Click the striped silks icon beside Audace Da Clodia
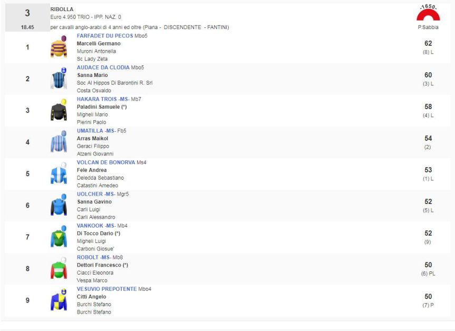The image size is (455, 331). 59,79
